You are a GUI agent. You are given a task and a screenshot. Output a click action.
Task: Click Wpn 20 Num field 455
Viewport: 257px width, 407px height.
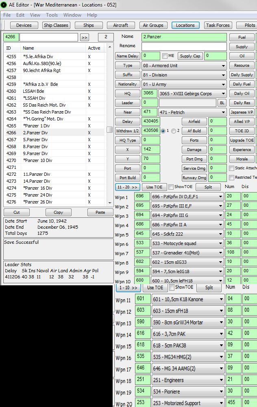click(233, 403)
